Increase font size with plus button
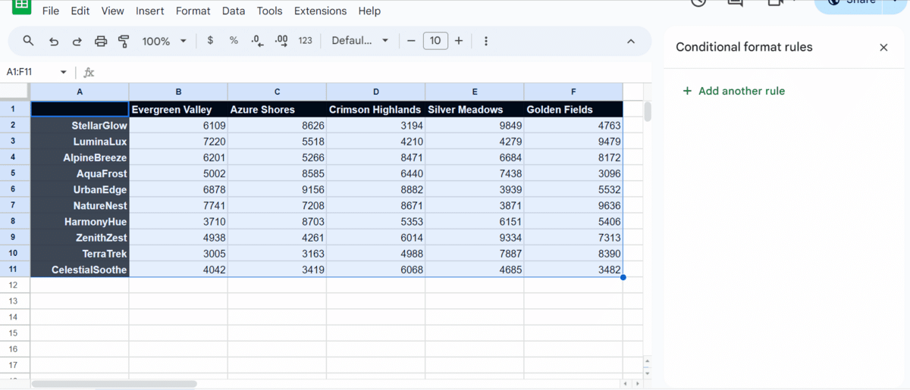 point(458,41)
